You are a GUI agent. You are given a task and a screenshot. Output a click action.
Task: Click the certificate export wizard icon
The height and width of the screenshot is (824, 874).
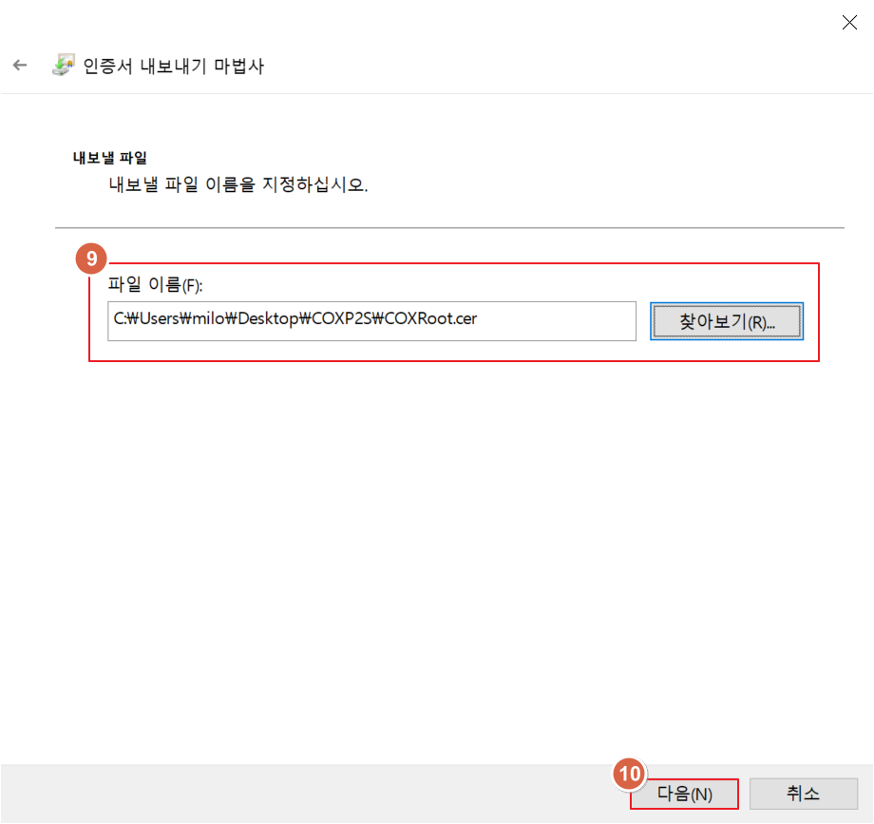(63, 65)
